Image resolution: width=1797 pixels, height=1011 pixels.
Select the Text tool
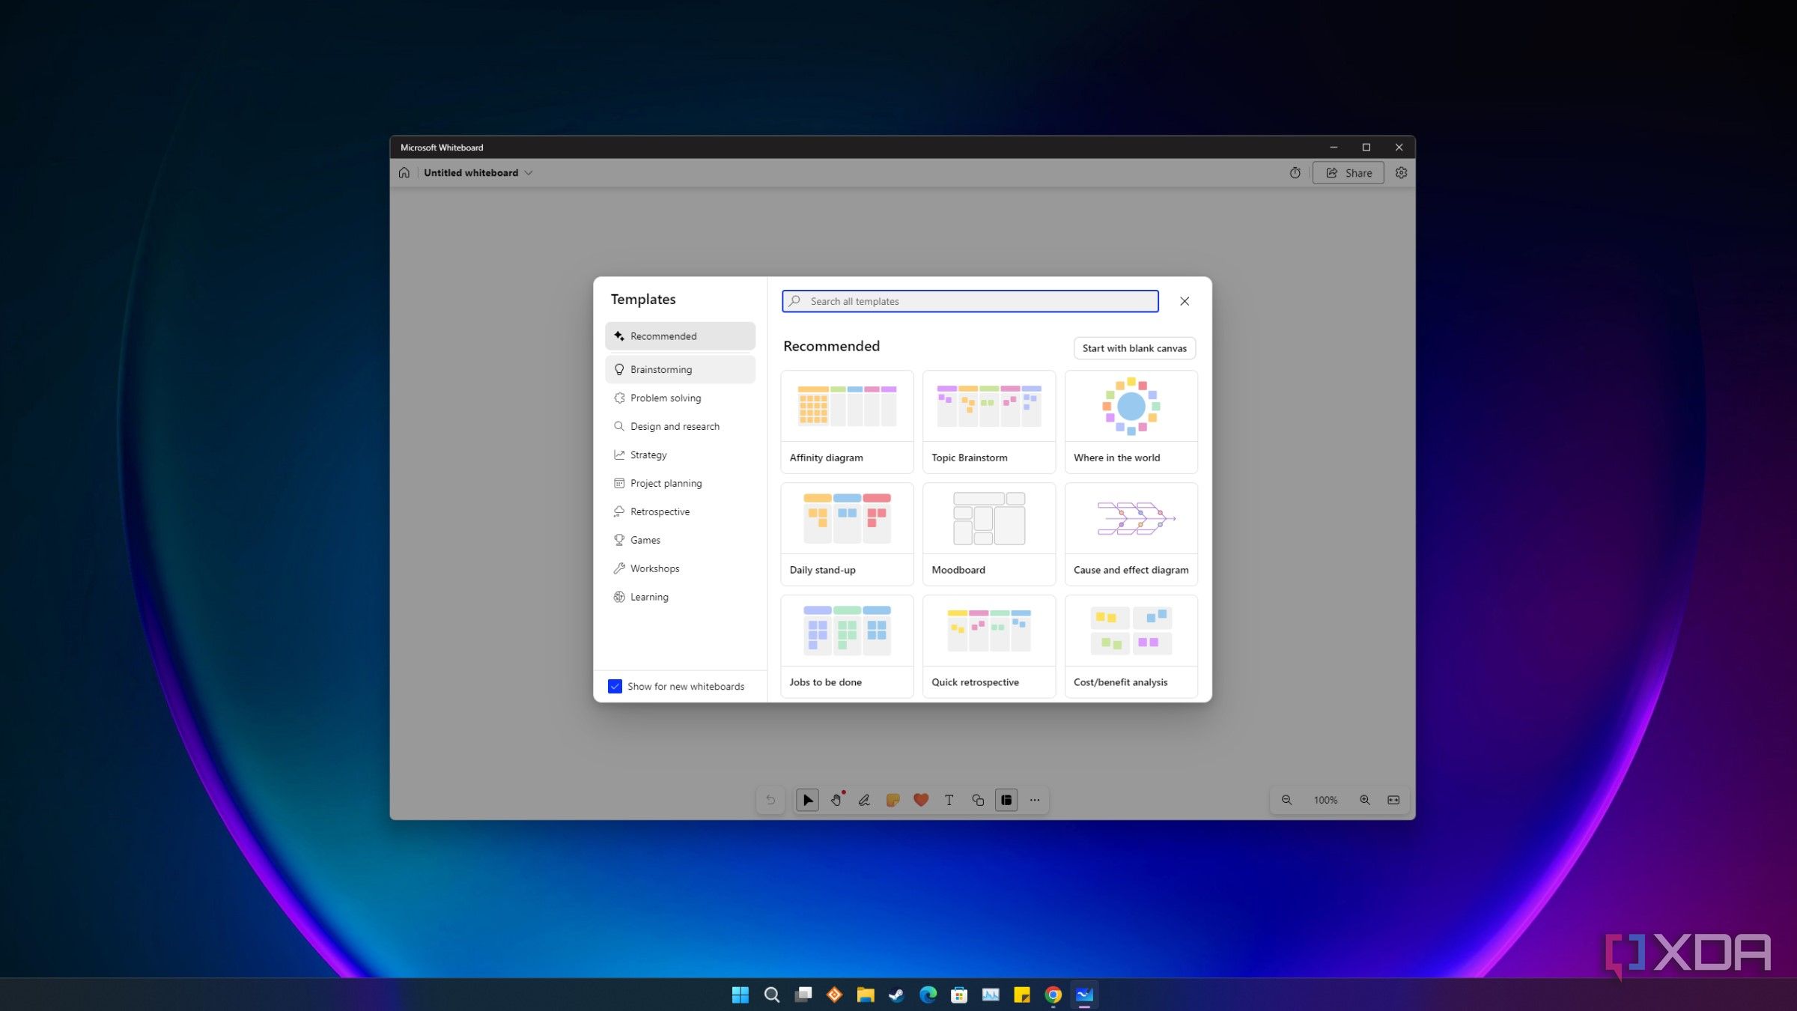(x=948, y=800)
